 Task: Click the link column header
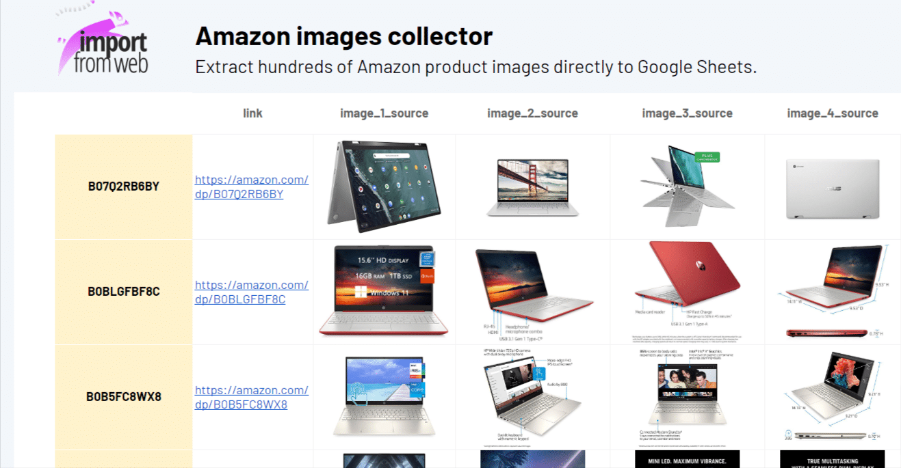click(252, 113)
